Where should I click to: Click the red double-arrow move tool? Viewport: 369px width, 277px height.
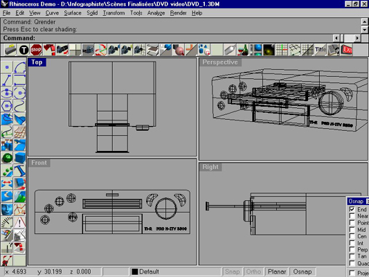click(x=7, y=184)
